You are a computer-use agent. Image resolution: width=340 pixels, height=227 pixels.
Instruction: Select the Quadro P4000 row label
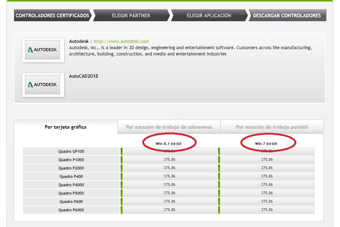[71, 185]
